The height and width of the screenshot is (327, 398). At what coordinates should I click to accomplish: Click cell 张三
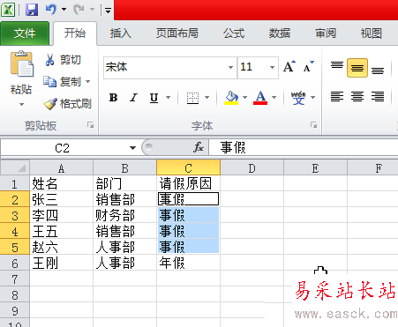(61, 200)
